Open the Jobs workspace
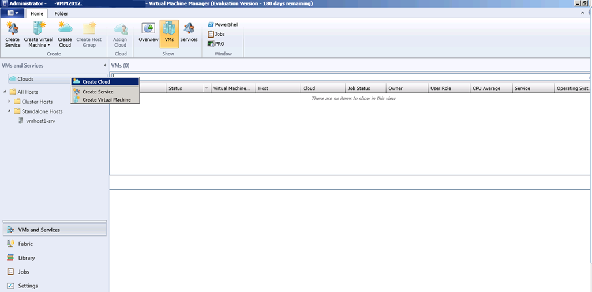Image resolution: width=592 pixels, height=292 pixels. pyautogui.click(x=55, y=272)
